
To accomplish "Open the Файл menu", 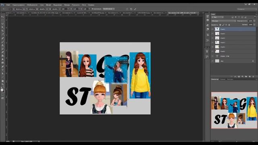I will pyautogui.click(x=8, y=5).
